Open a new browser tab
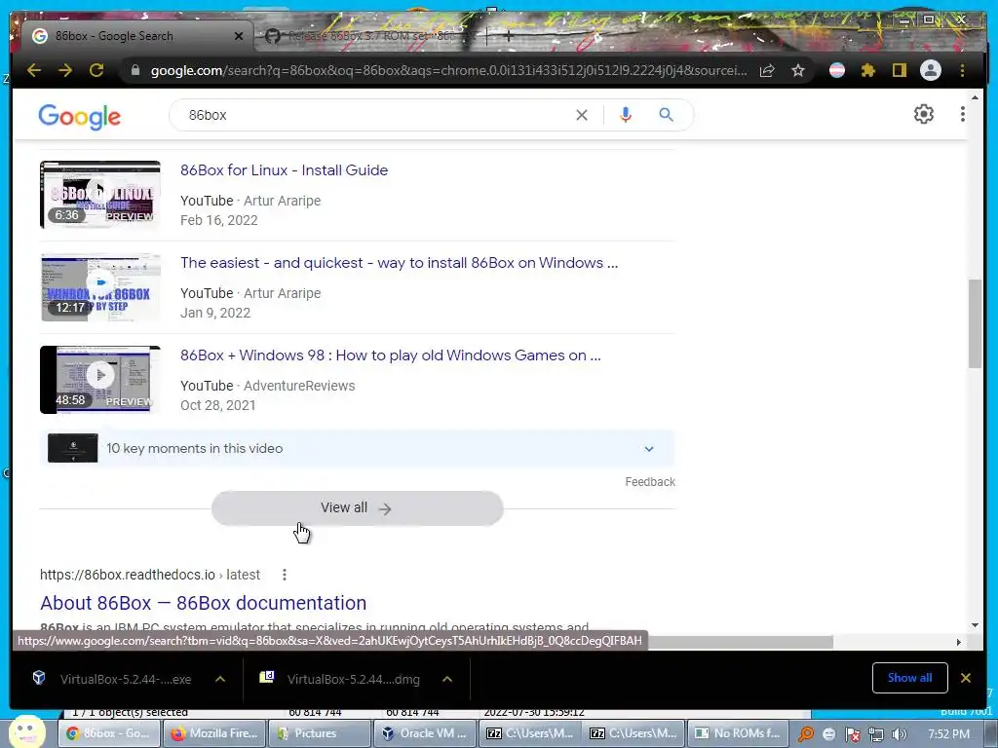 click(508, 36)
